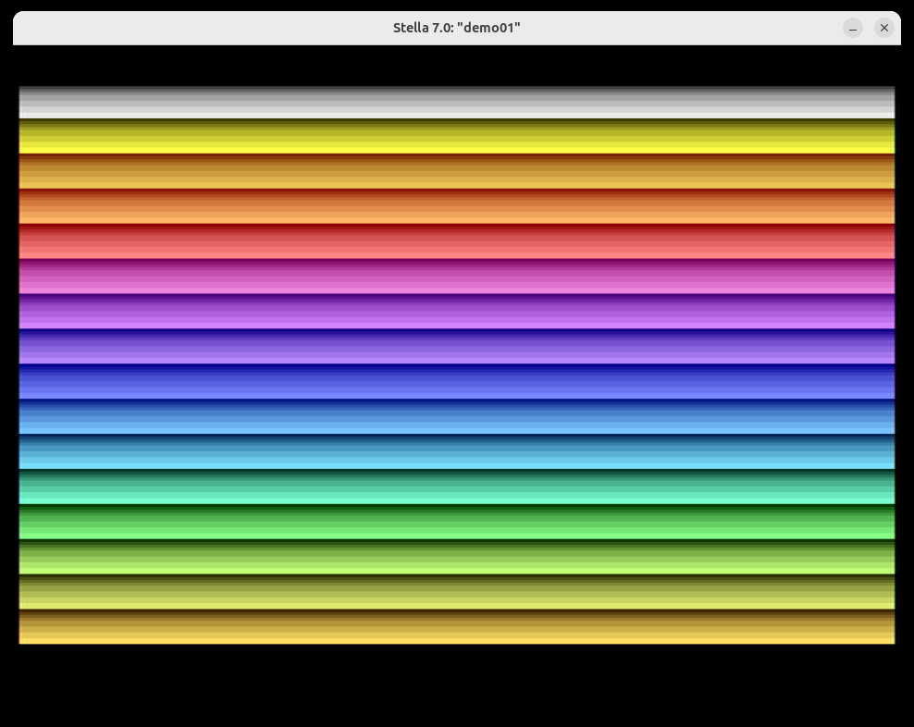Click the turquoise-green color band

[x=456, y=487]
